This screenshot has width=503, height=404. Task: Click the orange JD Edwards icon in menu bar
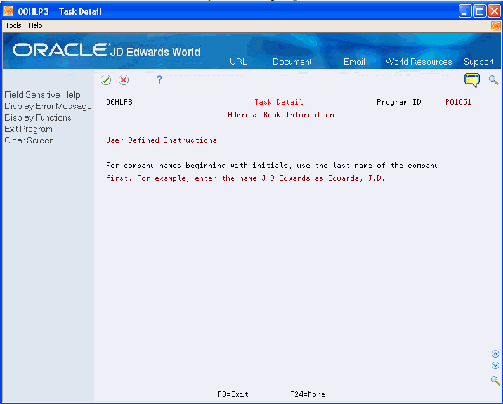pos(495,25)
